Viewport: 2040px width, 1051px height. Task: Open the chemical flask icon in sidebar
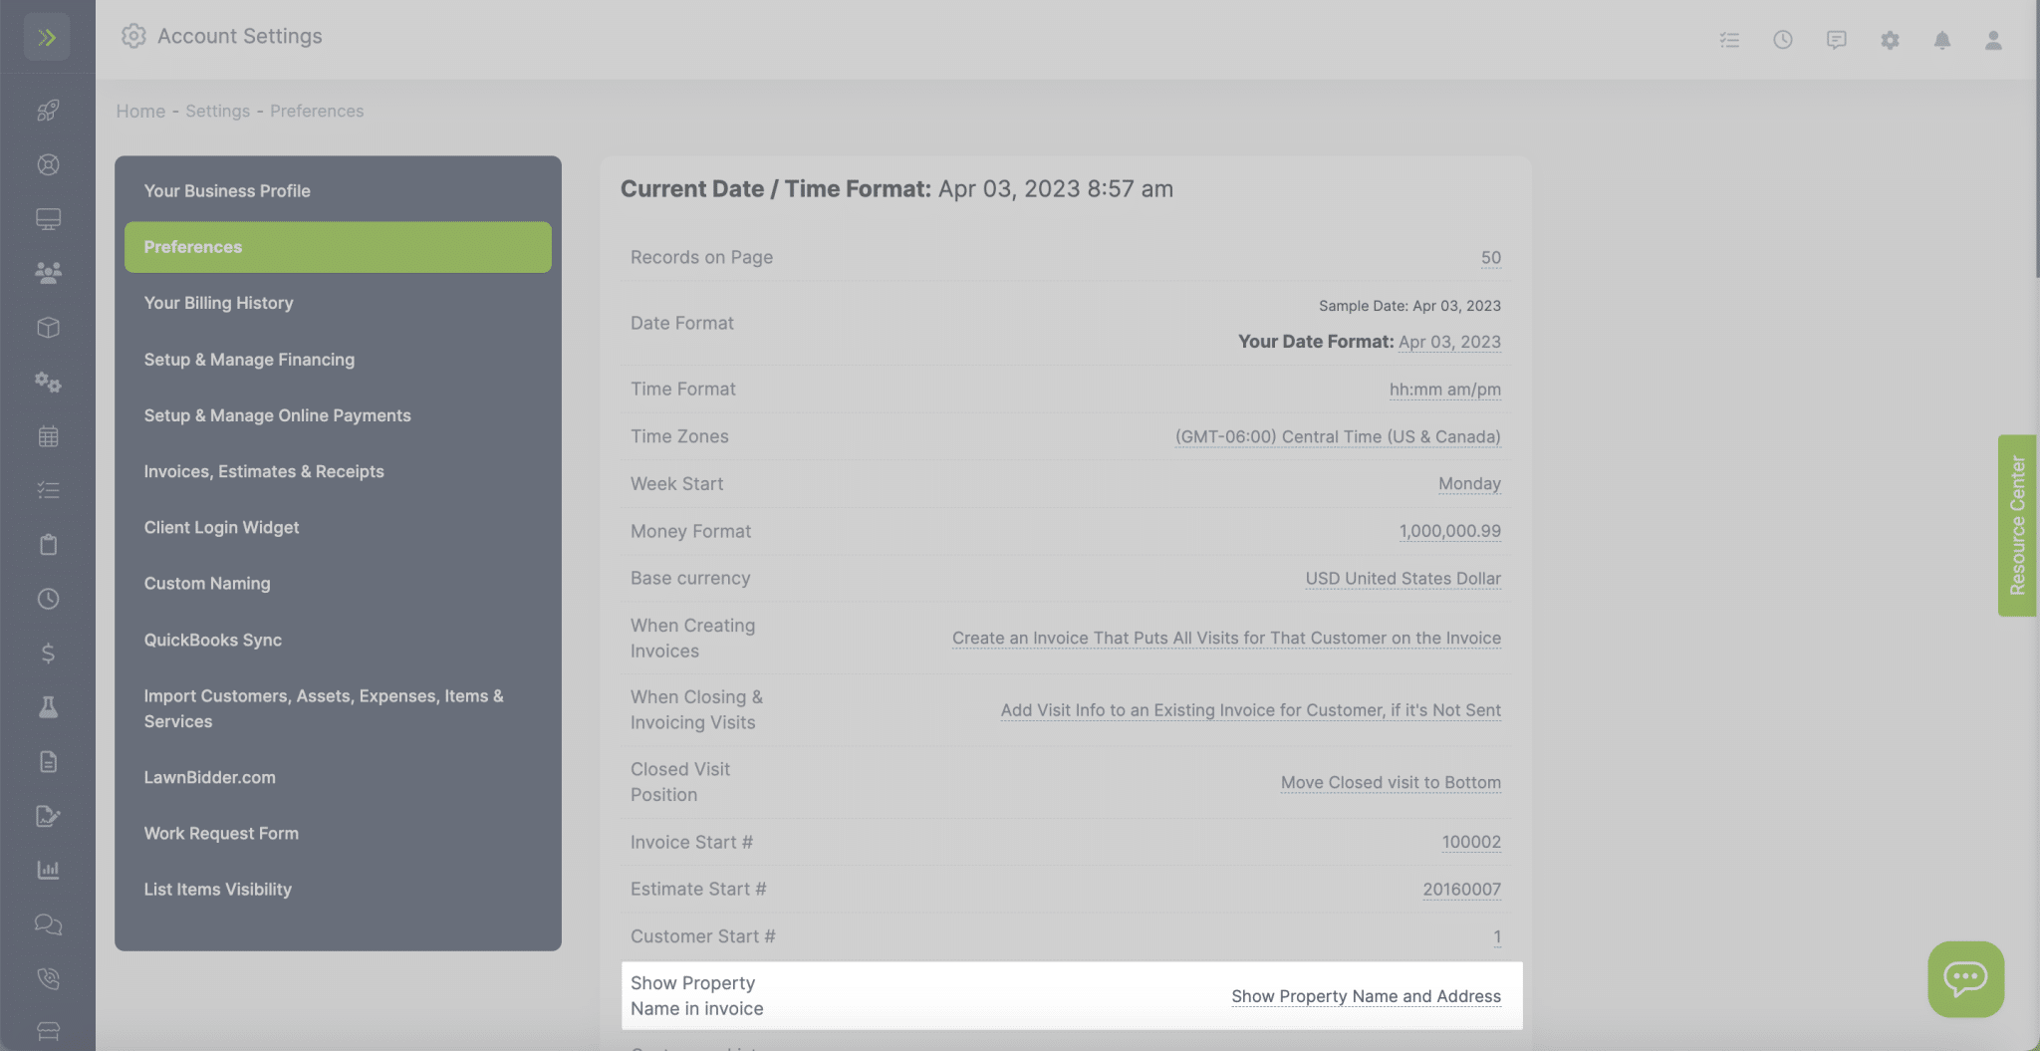pyautogui.click(x=47, y=707)
